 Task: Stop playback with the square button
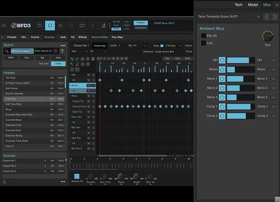point(50,25)
